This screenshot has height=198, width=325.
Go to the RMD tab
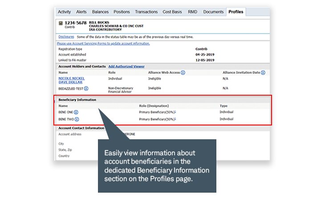[x=193, y=12]
